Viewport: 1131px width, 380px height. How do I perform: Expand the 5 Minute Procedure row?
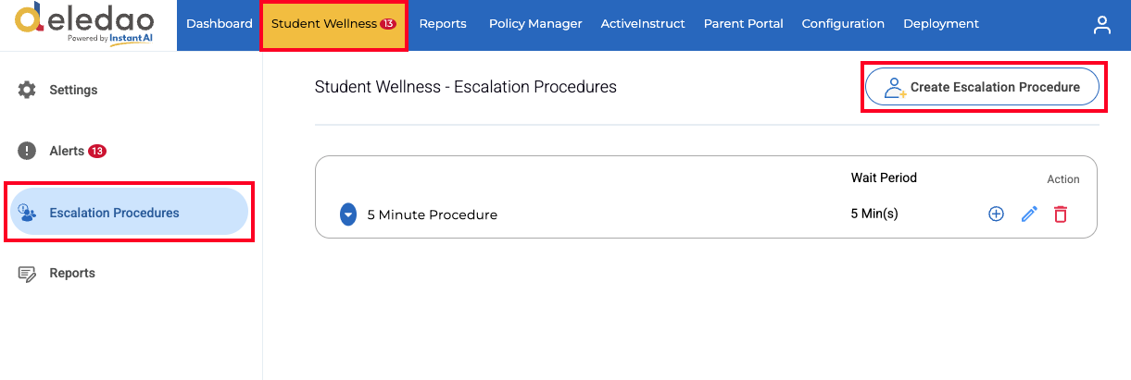point(348,215)
